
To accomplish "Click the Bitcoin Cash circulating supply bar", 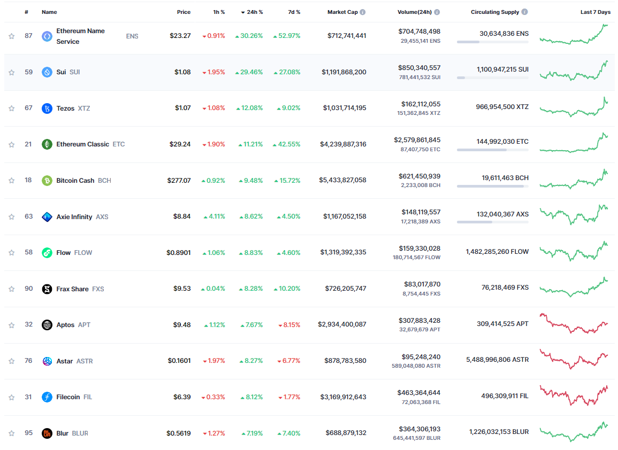I will (493, 186).
